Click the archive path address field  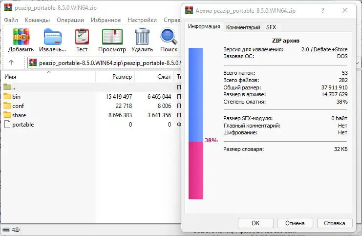pyautogui.click(x=104, y=63)
